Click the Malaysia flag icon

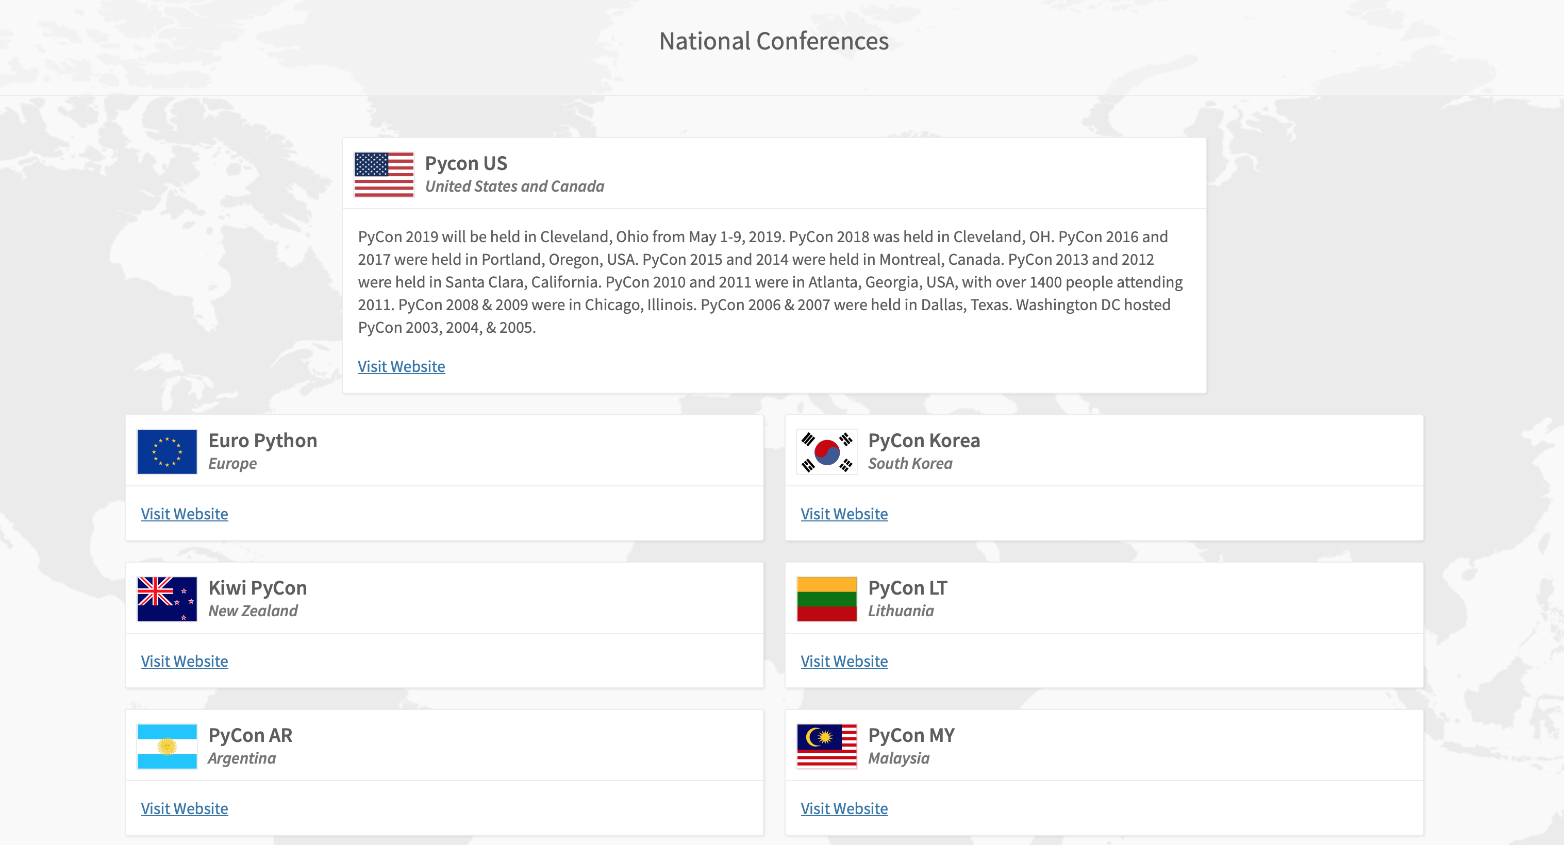click(x=827, y=747)
